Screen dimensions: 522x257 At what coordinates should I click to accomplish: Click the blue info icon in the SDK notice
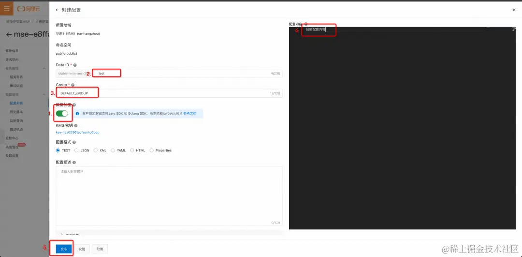(77, 114)
